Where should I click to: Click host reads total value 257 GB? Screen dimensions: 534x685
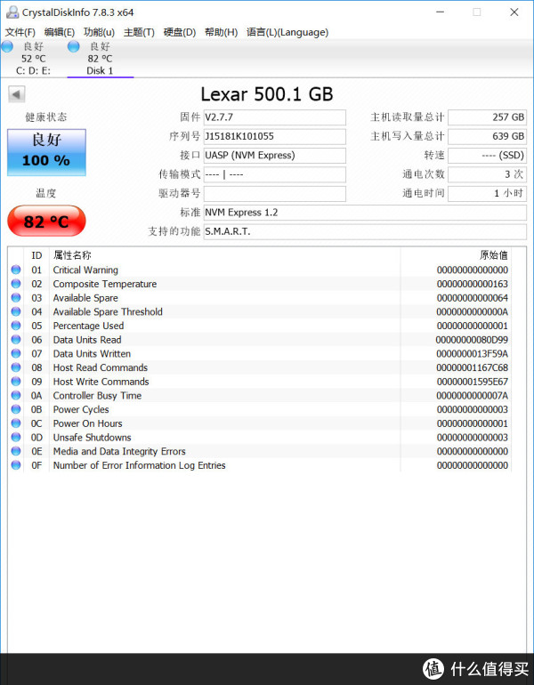coord(487,117)
